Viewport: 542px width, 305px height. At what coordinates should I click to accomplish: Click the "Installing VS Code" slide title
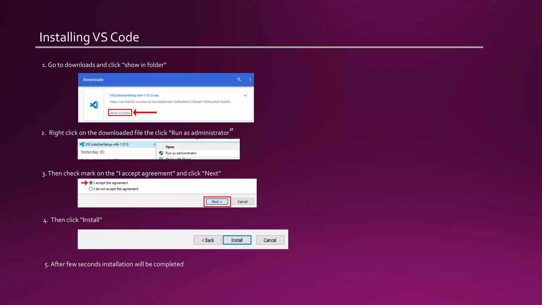tap(89, 37)
